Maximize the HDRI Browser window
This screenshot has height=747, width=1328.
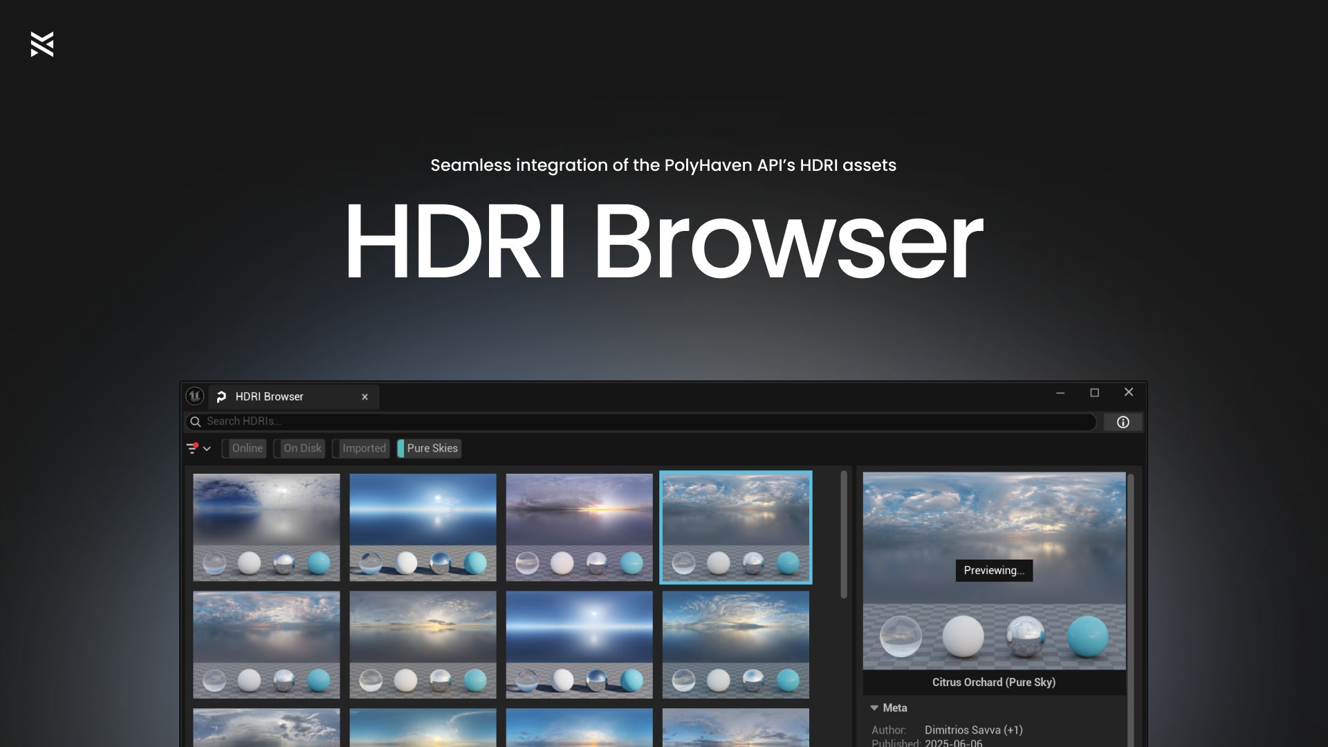[1094, 393]
